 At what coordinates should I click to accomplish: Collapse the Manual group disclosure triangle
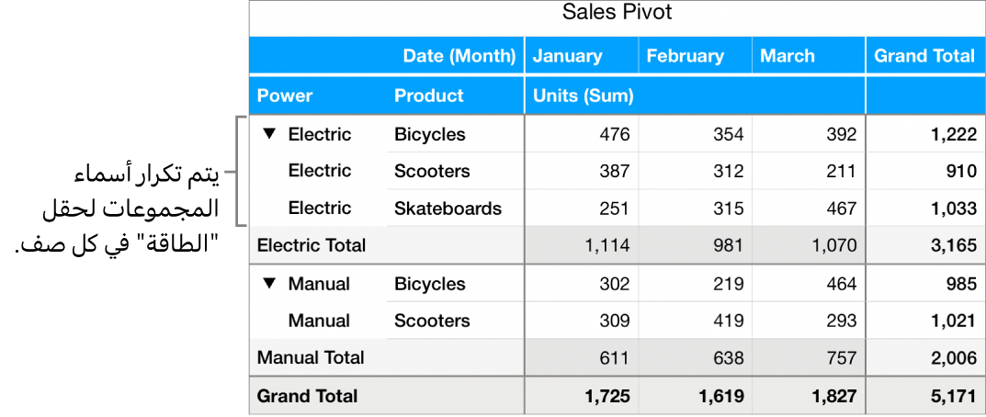tap(269, 284)
